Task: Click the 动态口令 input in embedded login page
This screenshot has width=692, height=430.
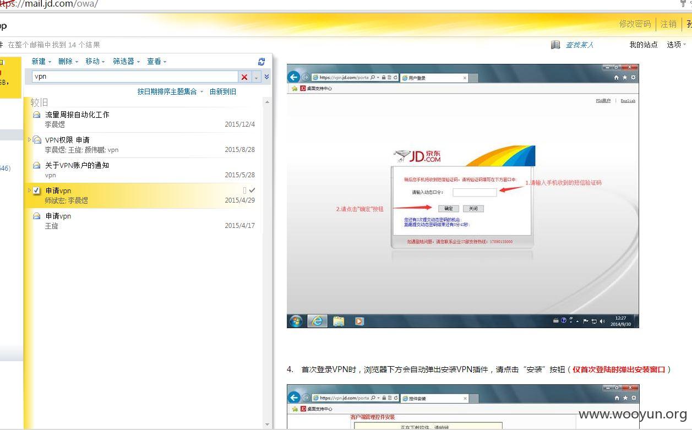Action: coord(475,192)
